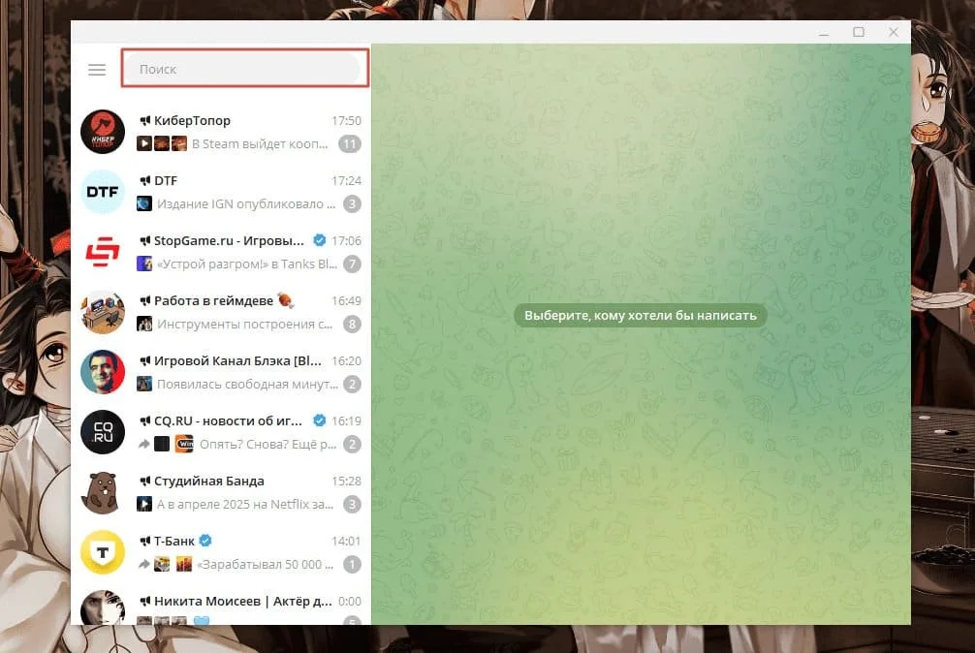
Task: Click preview "А в апреле 2025 на Netflix за..."
Action: 245,505
